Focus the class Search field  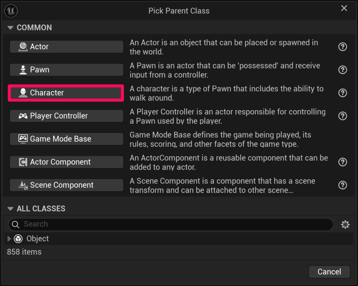point(175,224)
